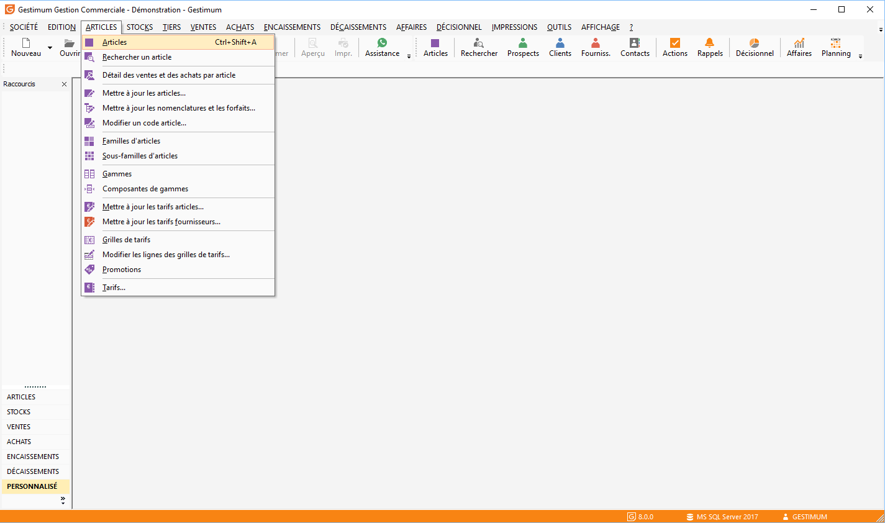Expand more shortcut categories chevron
885x523 pixels.
click(x=63, y=500)
